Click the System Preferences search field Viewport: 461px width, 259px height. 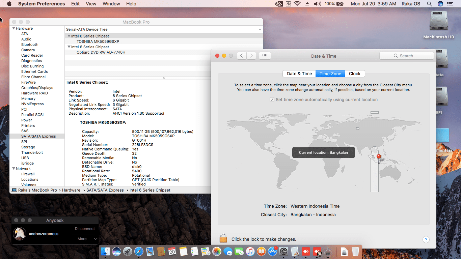[406, 56]
